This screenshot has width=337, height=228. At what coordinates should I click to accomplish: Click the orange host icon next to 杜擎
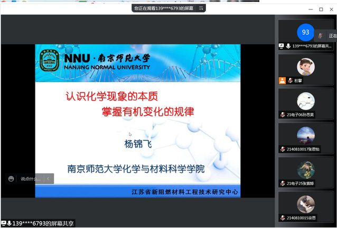pos(283,81)
